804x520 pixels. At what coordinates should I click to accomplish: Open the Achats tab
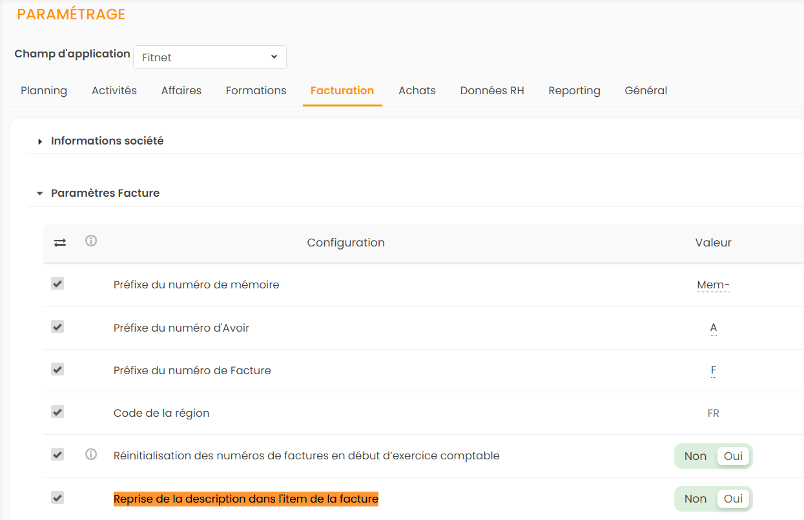pyautogui.click(x=417, y=90)
